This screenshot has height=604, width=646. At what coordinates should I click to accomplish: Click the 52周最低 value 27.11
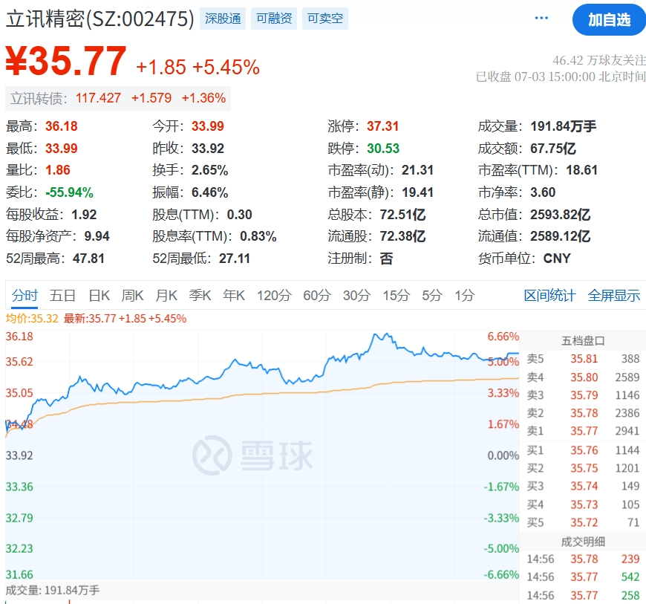[235, 259]
